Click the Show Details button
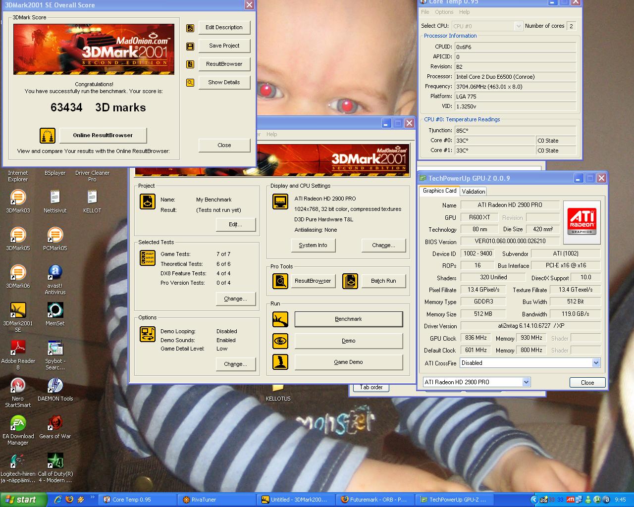The image size is (634, 507). coord(224,83)
